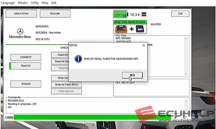Click MPC 563/564 in ECU Data
The image size is (216, 129).
(x=123, y=38)
